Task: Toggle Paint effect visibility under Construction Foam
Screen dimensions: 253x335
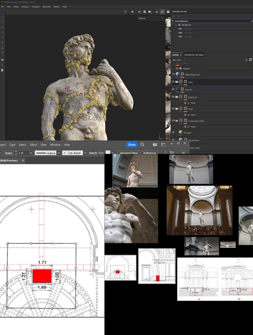Action: tap(185, 127)
